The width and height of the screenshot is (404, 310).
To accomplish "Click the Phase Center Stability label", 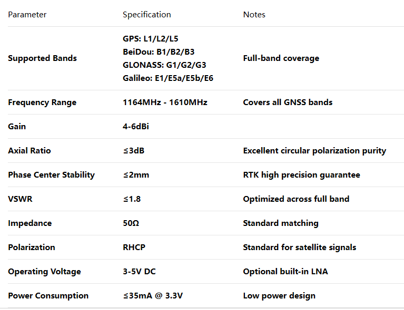I will [51, 175].
